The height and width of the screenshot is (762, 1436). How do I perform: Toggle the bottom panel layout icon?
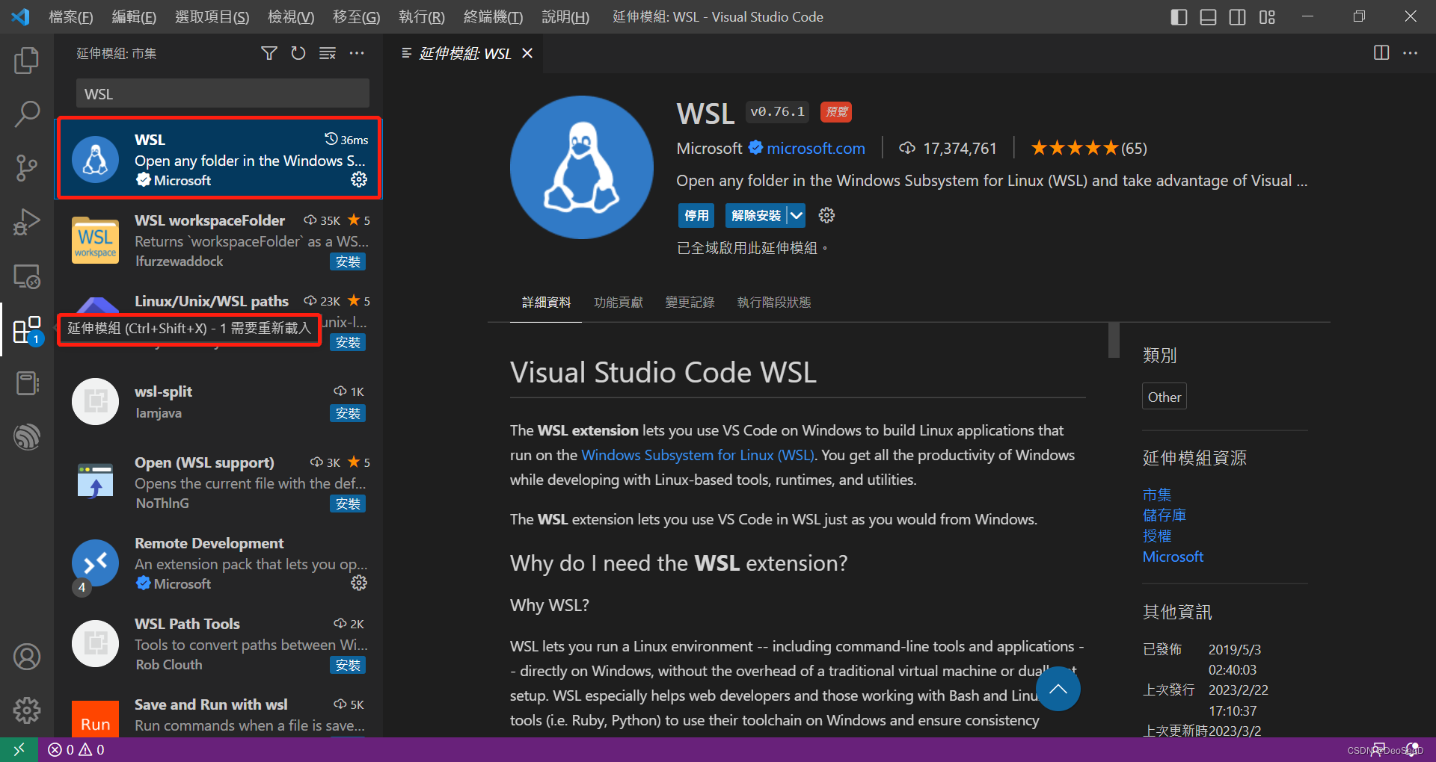coord(1208,16)
